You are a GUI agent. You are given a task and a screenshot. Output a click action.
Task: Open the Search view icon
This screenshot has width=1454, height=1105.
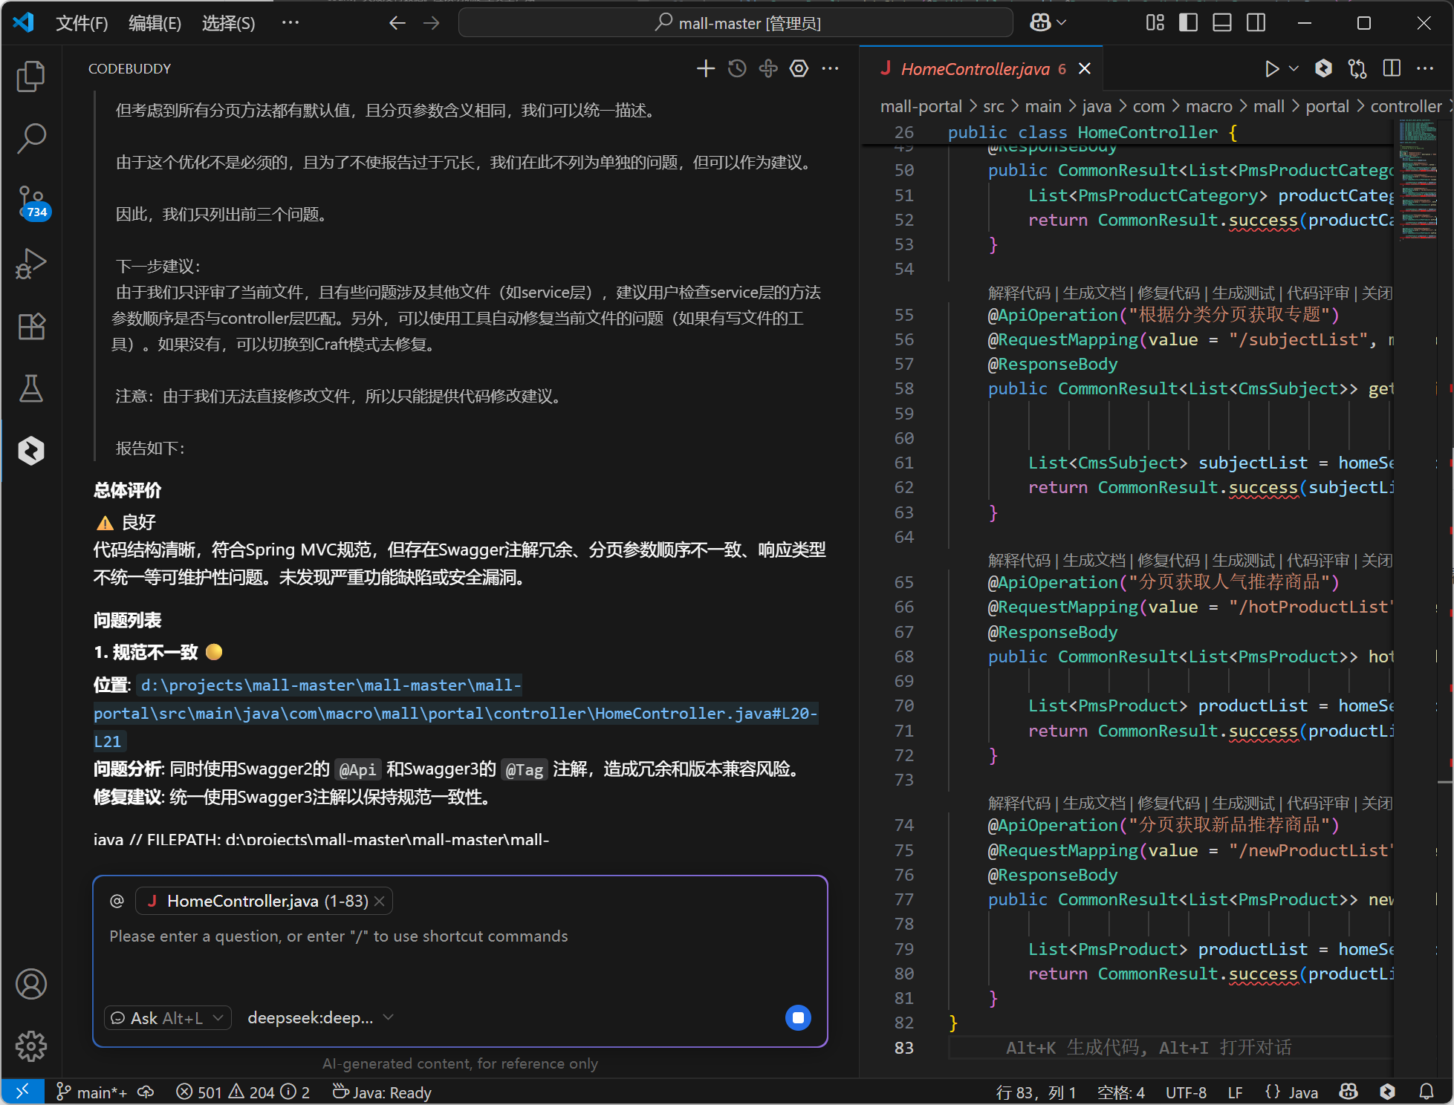30,138
